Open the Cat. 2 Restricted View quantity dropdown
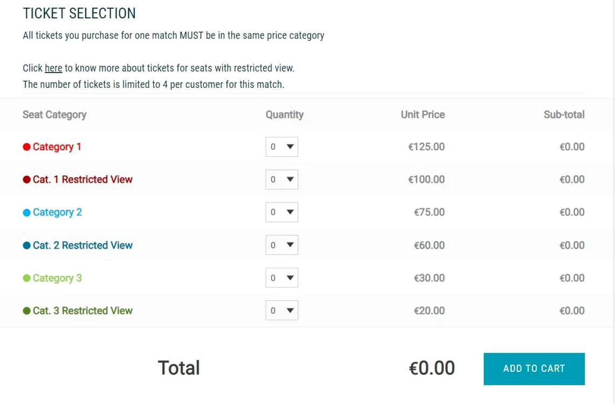The width and height of the screenshot is (615, 404). coord(281,245)
